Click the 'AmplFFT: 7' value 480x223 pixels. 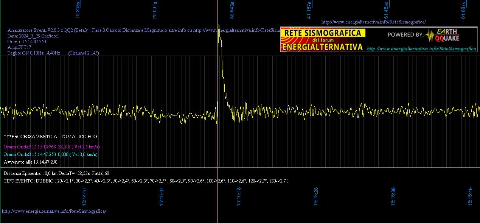coord(19,47)
